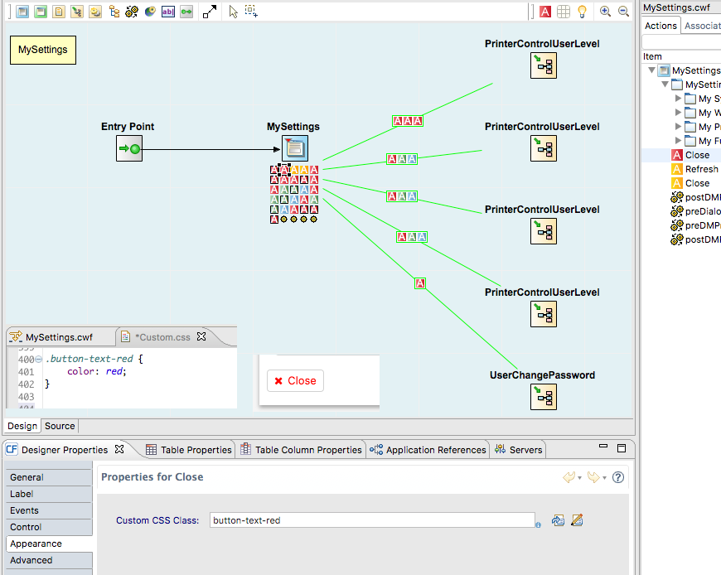This screenshot has height=575, width=721.
Task: Click the document page toolbar icon
Action: (x=58, y=12)
